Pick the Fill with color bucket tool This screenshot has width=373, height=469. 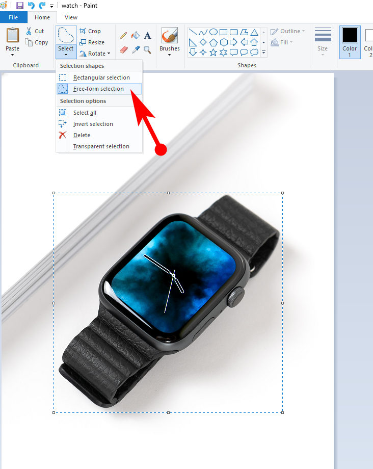135,36
